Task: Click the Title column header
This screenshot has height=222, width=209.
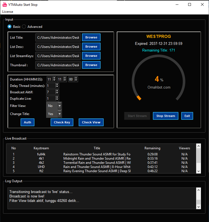Action: pyautogui.click(x=97, y=148)
